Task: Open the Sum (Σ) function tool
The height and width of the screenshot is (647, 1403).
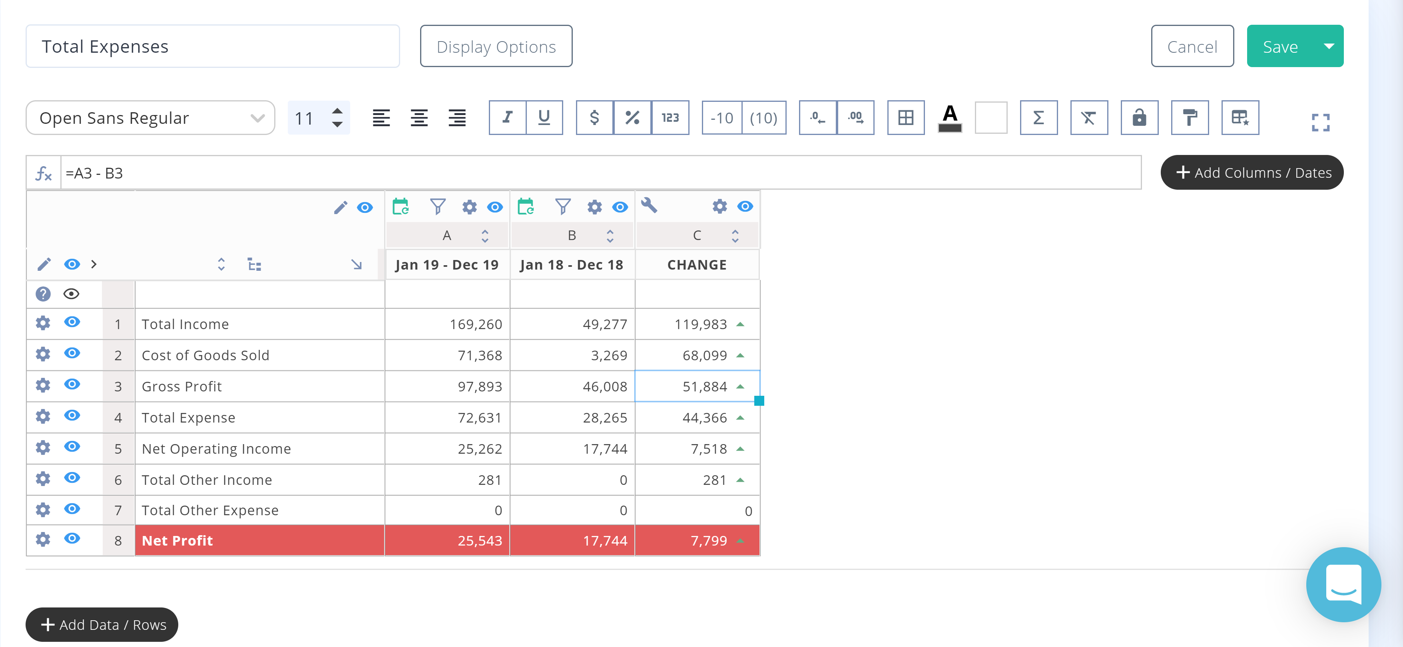Action: (x=1038, y=117)
